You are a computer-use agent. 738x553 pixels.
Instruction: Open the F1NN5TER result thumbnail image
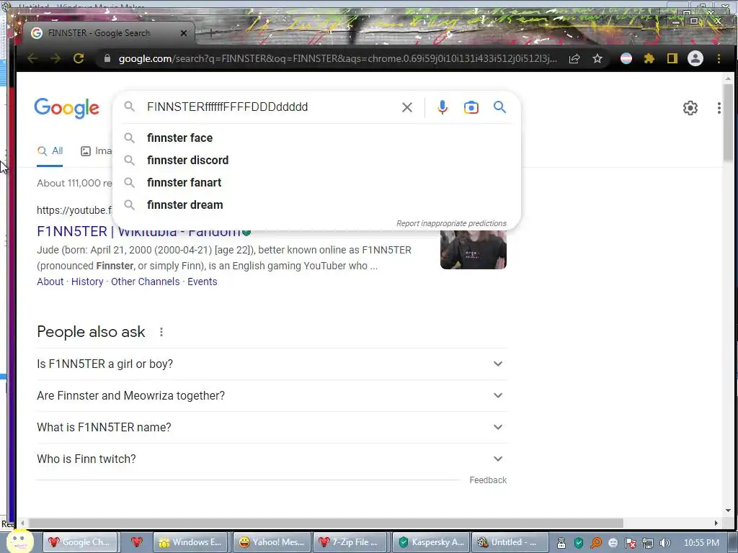click(473, 249)
